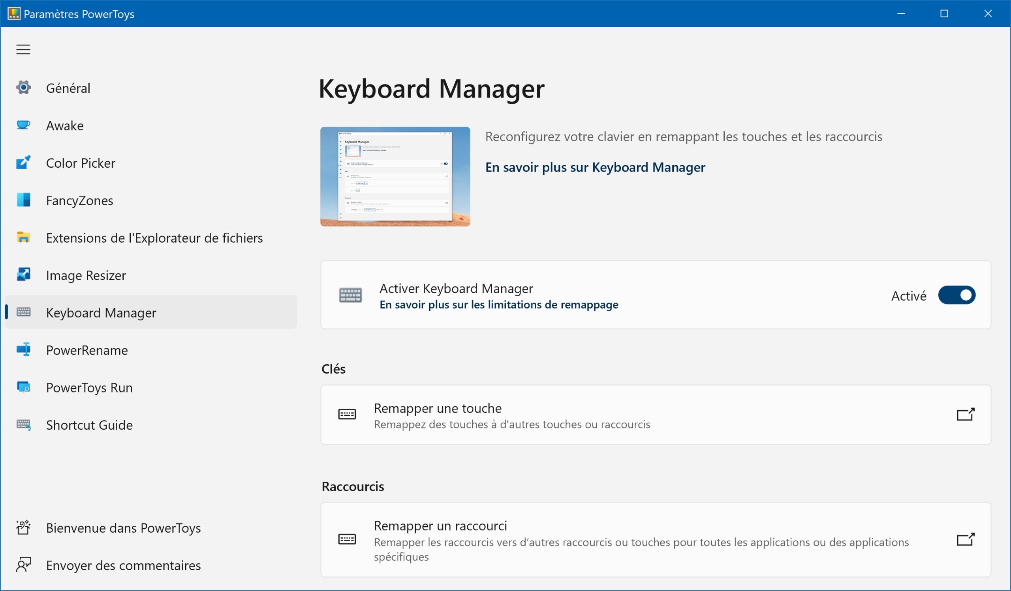Click the Activé status label

click(909, 296)
